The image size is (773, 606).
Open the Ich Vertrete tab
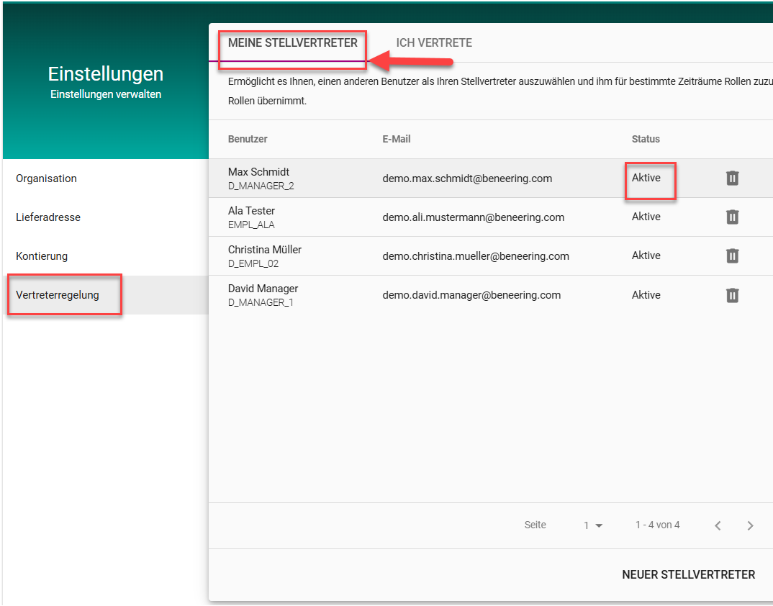click(x=434, y=43)
